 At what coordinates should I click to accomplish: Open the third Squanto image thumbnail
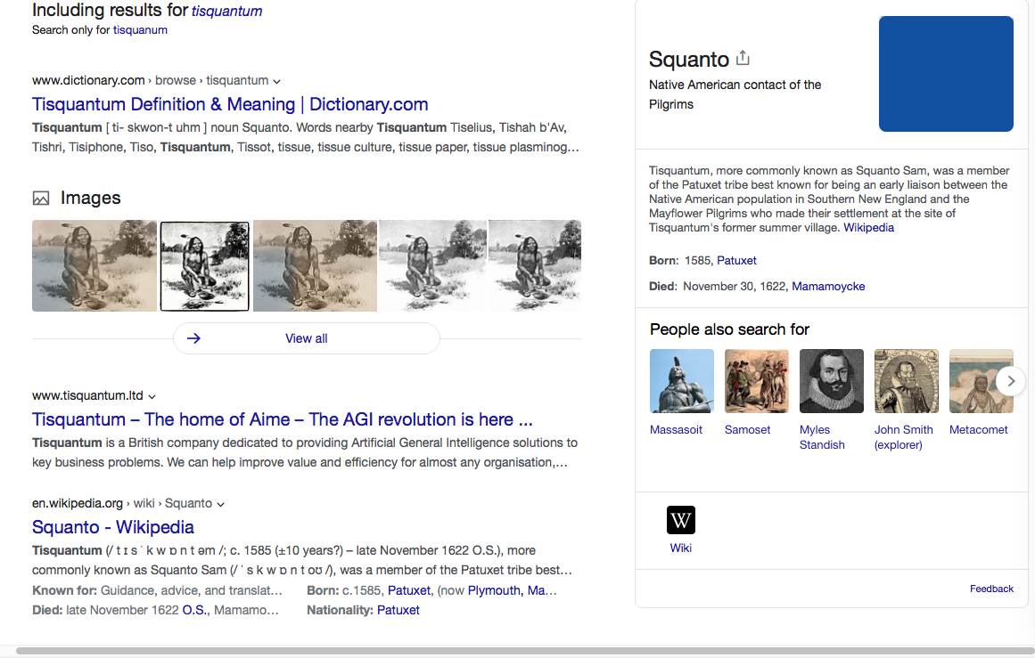[315, 265]
